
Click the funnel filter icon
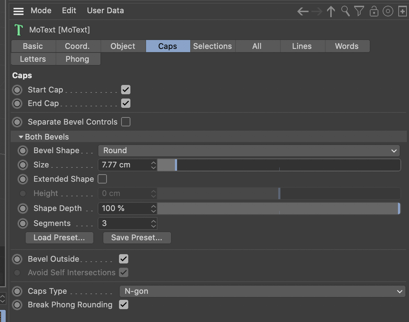click(x=359, y=11)
